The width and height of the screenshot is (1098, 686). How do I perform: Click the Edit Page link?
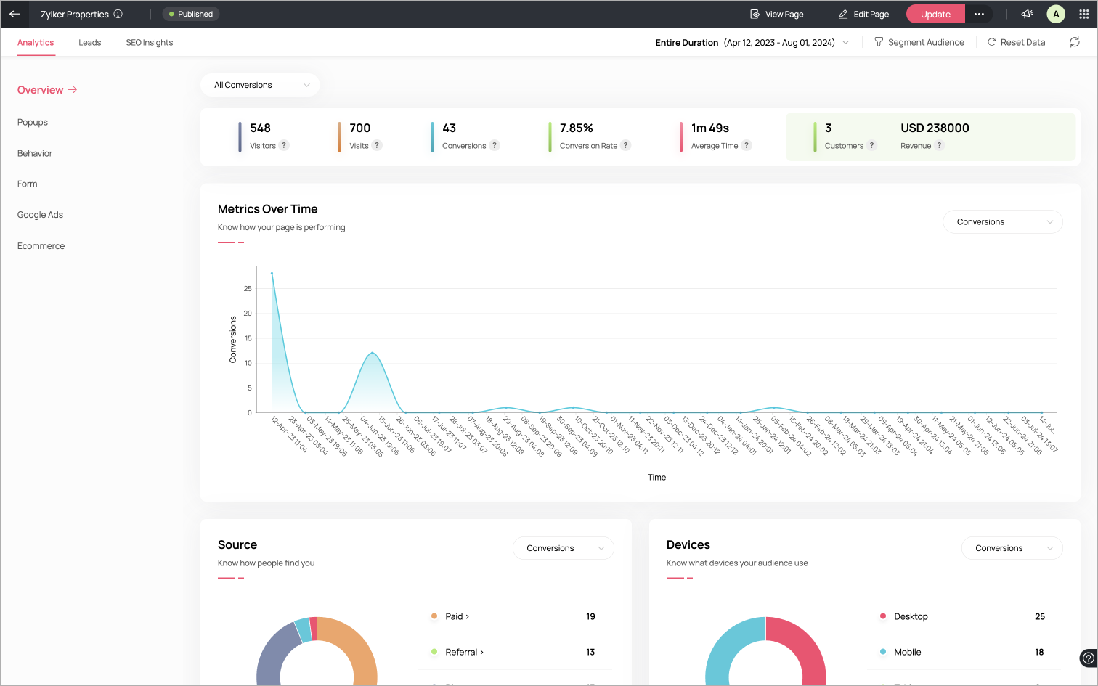click(863, 14)
